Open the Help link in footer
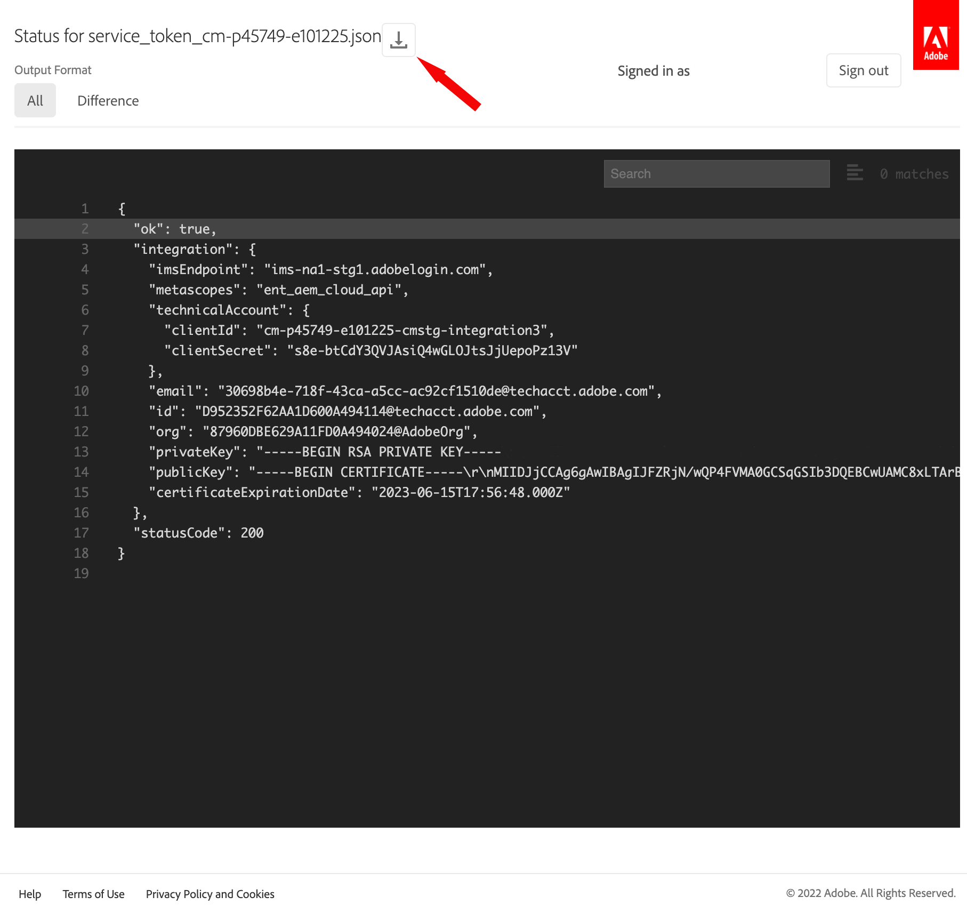This screenshot has height=905, width=967. click(30, 894)
